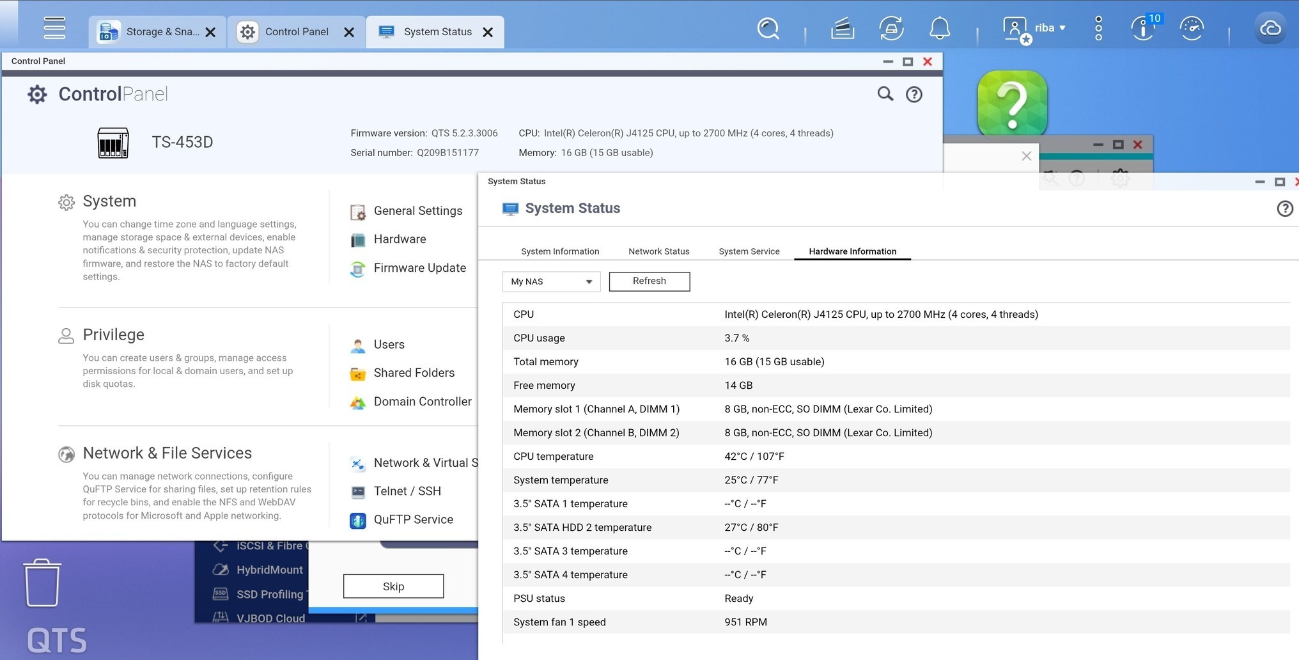Viewport: 1299px width, 660px height.
Task: Select the Hardware Information tab
Action: (x=853, y=251)
